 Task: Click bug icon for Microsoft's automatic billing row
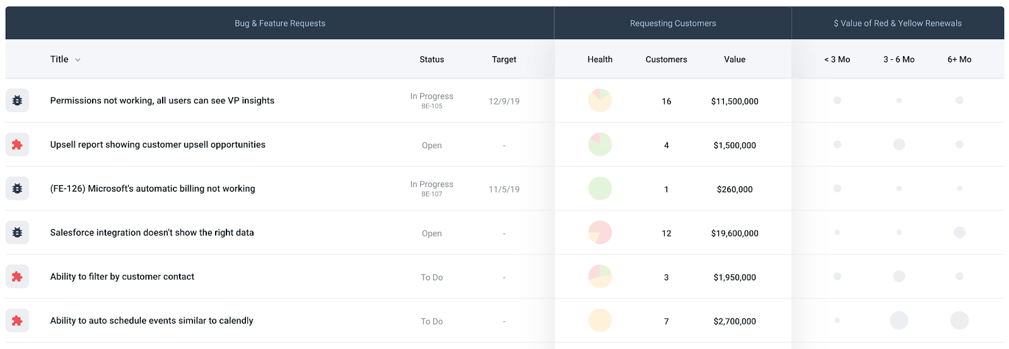click(17, 188)
